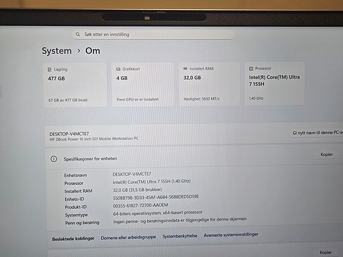Click the search magnifier icon
Image resolution: width=343 pixels, height=257 pixels.
click(x=78, y=35)
